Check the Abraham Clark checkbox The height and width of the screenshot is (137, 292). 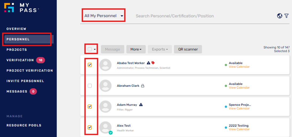click(90, 86)
